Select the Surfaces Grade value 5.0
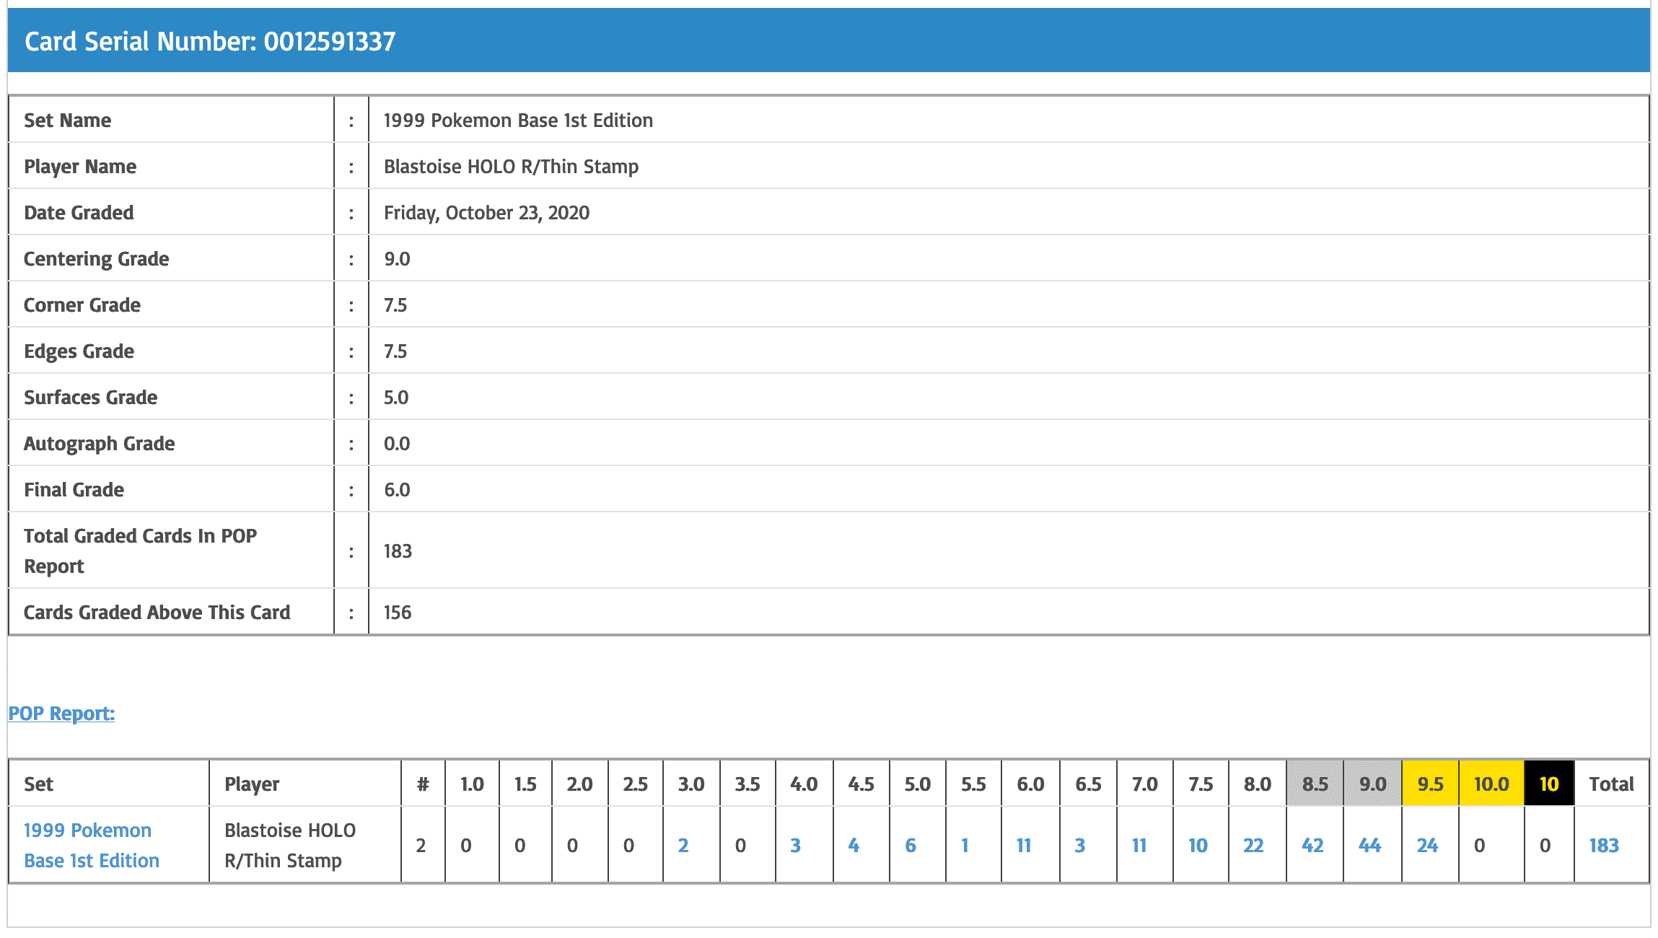Screen dimensions: 1658x938 (396, 397)
